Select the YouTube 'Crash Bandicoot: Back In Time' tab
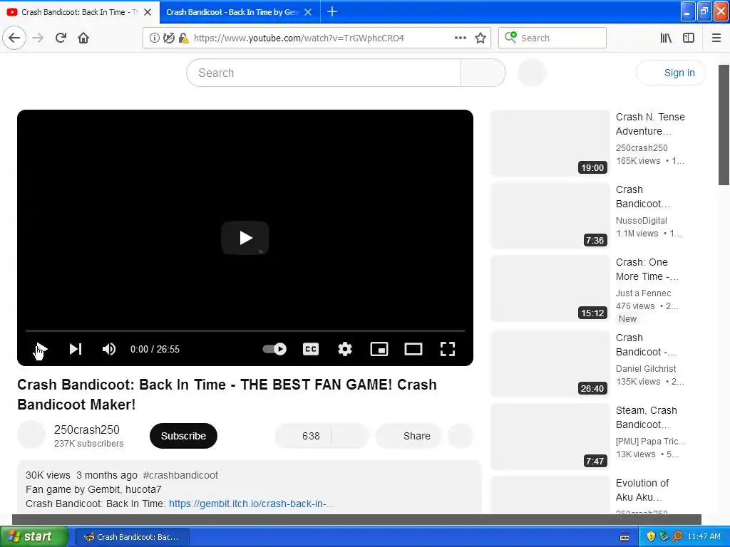The height and width of the screenshot is (547, 730). pos(73,12)
